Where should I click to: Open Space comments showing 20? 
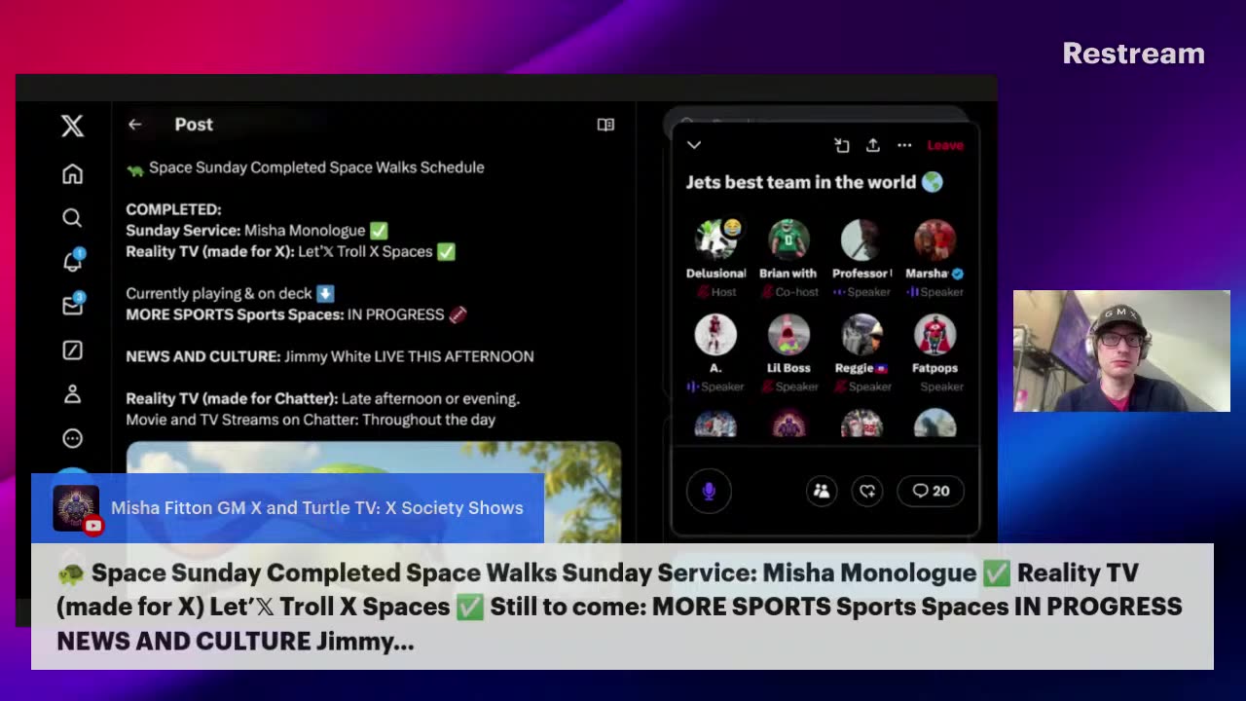coord(932,492)
